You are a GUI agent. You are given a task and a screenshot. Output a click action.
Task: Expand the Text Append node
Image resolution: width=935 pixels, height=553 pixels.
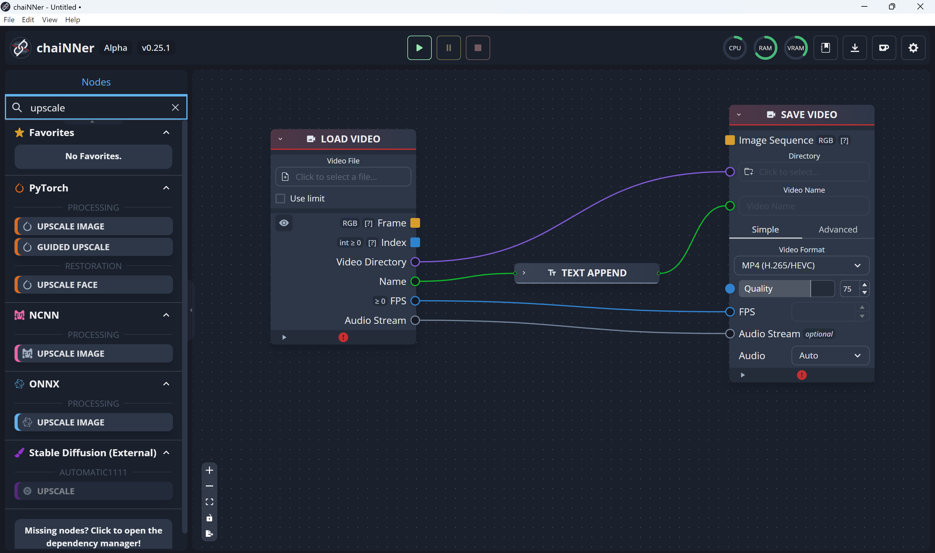click(x=524, y=273)
